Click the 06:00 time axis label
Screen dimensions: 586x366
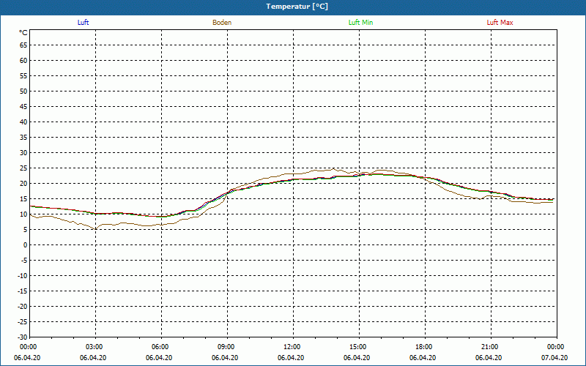(x=161, y=347)
